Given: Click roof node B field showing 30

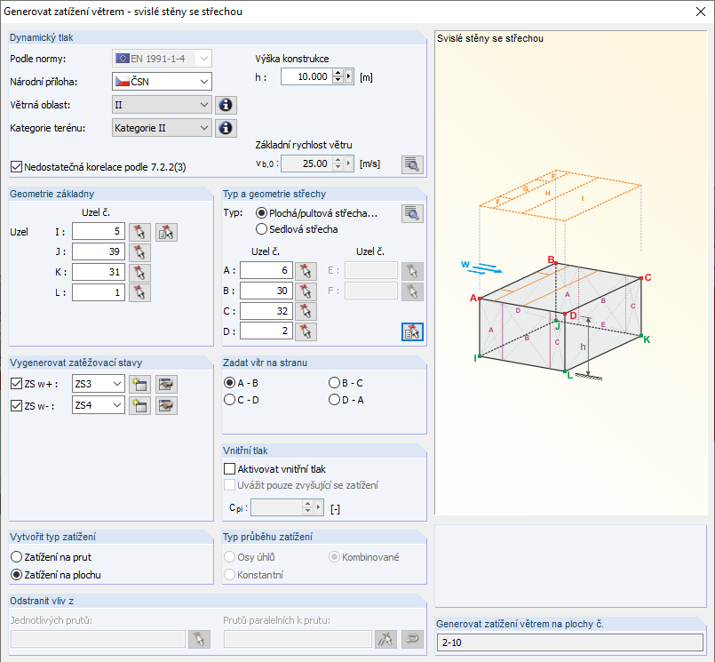Looking at the screenshot, I should coord(266,291).
